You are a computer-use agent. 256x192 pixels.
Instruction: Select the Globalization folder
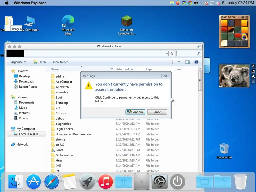(62, 155)
